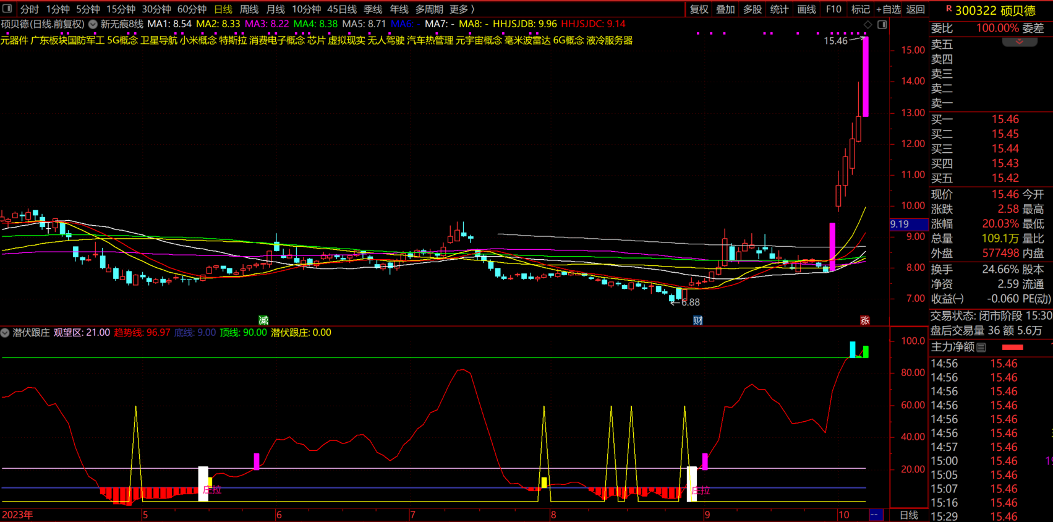The image size is (1053, 522).
Task: Select the 月线 period tab
Action: 276,9
